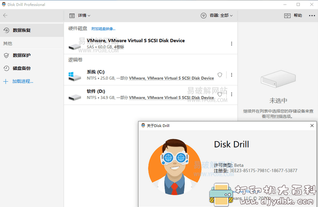Click the Disk Drill title in About dialog

pyautogui.click(x=231, y=145)
